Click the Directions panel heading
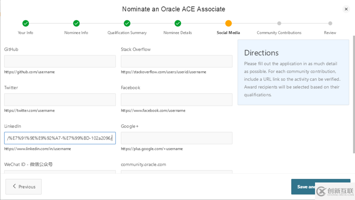Viewport: 355px width, 200px height. tap(261, 53)
